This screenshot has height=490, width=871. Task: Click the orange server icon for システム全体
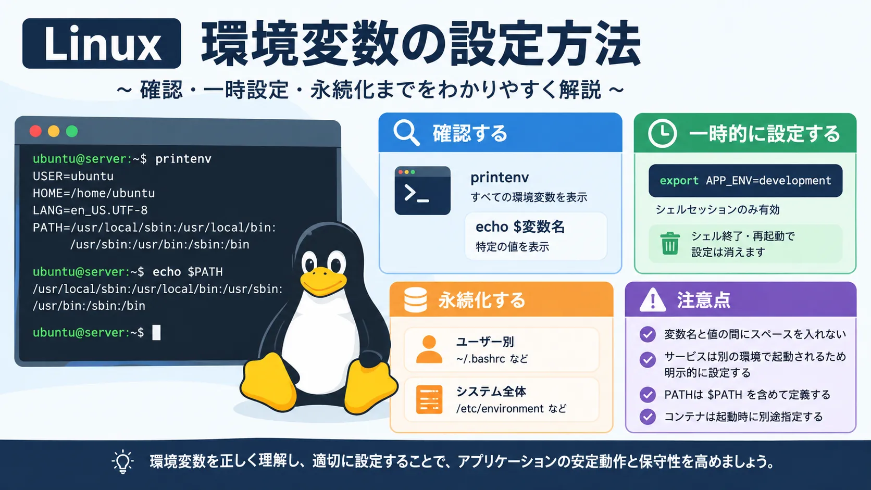429,399
